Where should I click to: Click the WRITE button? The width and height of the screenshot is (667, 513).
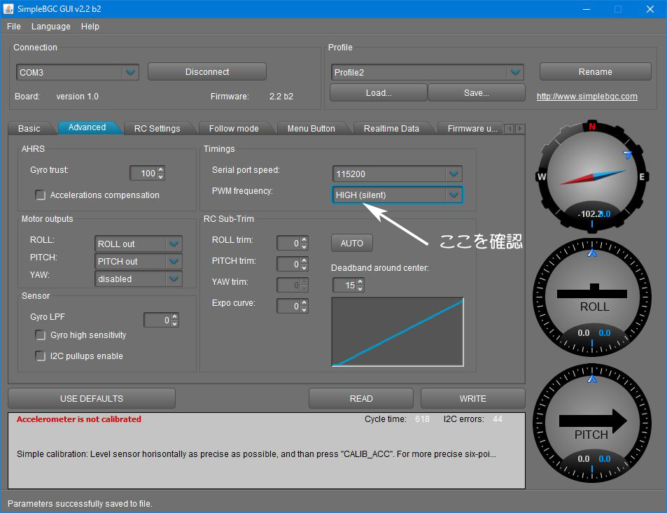(x=472, y=399)
